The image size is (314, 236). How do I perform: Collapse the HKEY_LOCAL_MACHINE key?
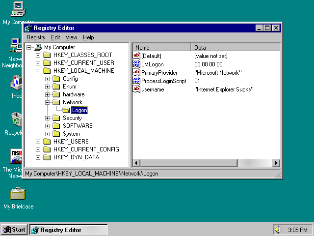click(x=38, y=71)
